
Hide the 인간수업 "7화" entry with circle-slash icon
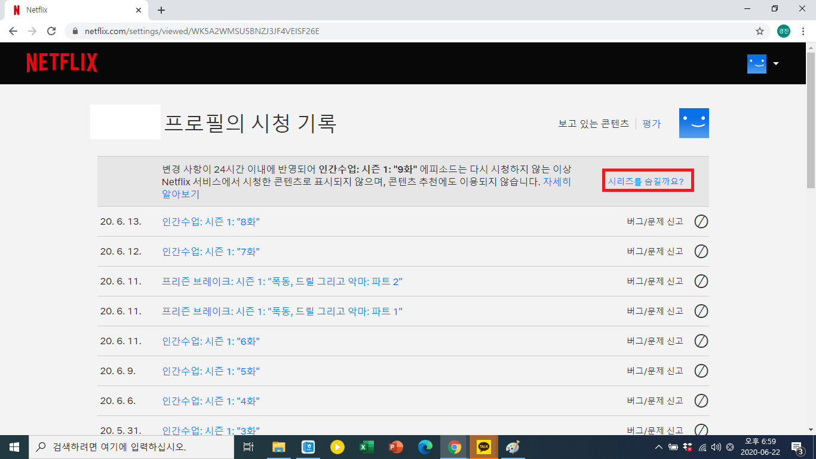coord(701,252)
